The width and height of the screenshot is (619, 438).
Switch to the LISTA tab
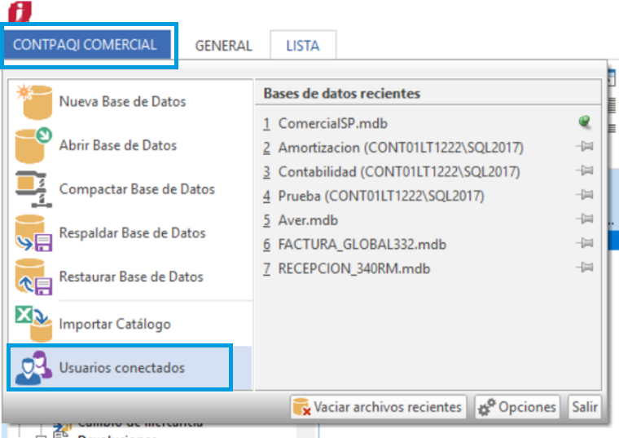[x=303, y=46]
